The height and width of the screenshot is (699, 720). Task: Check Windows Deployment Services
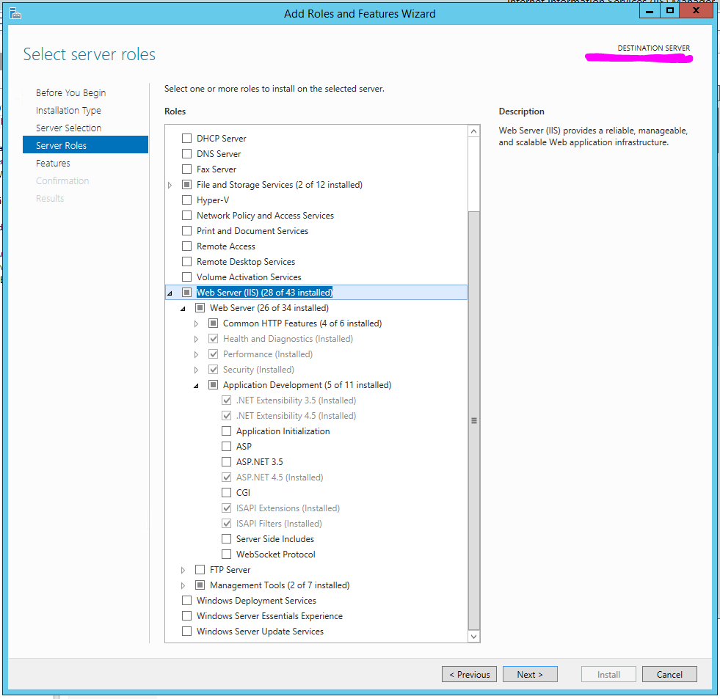pos(187,600)
